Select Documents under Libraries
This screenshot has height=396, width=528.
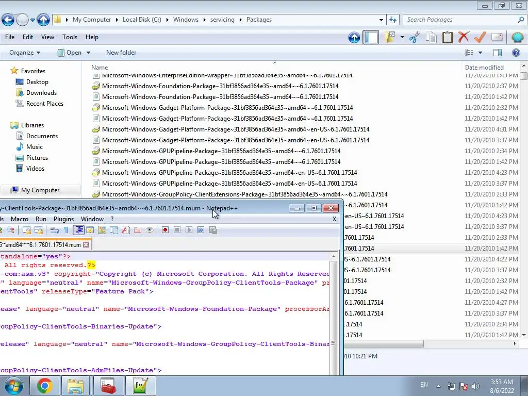42,136
